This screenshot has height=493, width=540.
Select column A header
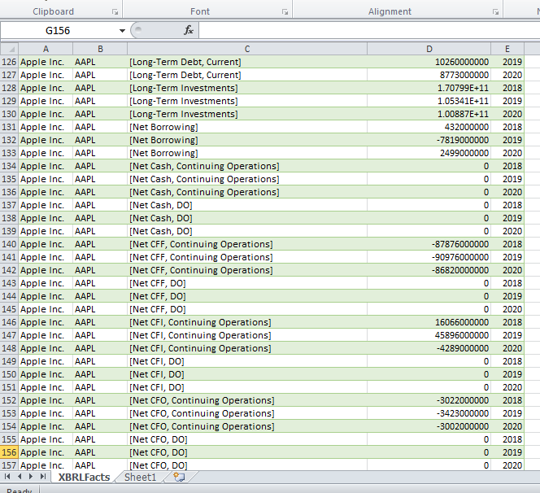tap(46, 49)
